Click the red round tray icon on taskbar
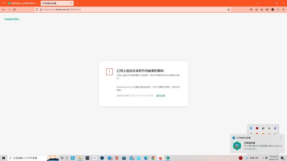This screenshot has width=287, height=161. coord(240,158)
